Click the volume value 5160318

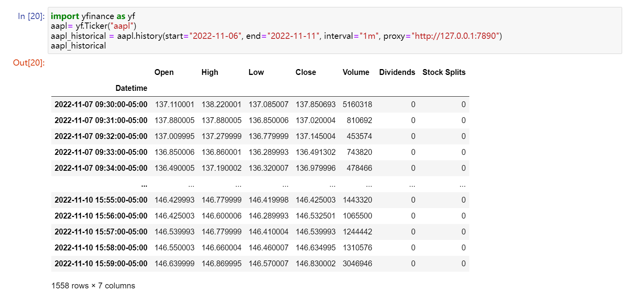pyautogui.click(x=357, y=104)
